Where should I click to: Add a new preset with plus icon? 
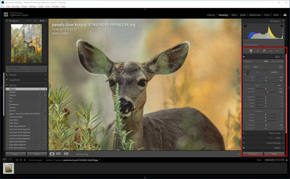click(x=45, y=75)
